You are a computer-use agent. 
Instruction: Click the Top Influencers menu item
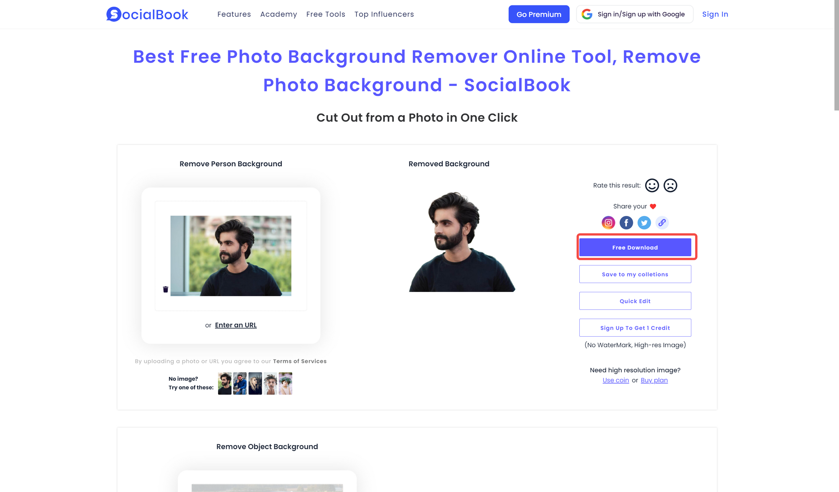384,14
